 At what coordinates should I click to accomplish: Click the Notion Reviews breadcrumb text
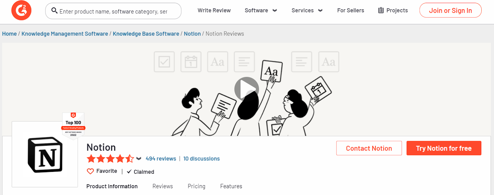(225, 34)
